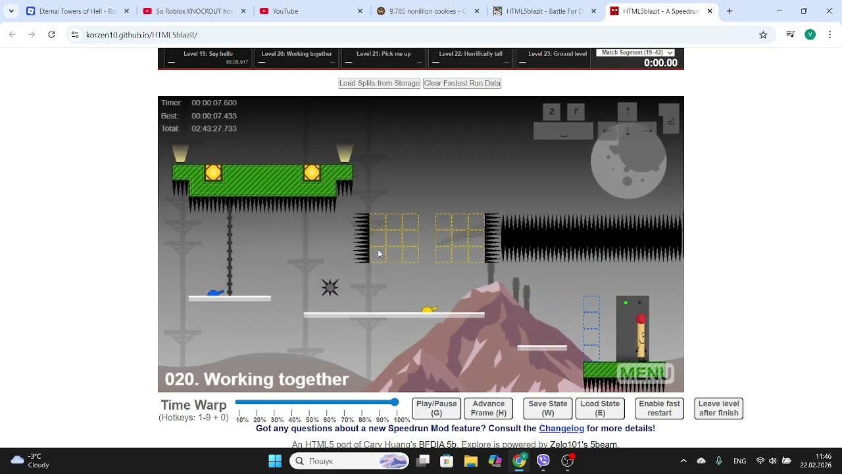Show hidden system tray icons
Image resolution: width=842 pixels, height=474 pixels.
[683, 461]
